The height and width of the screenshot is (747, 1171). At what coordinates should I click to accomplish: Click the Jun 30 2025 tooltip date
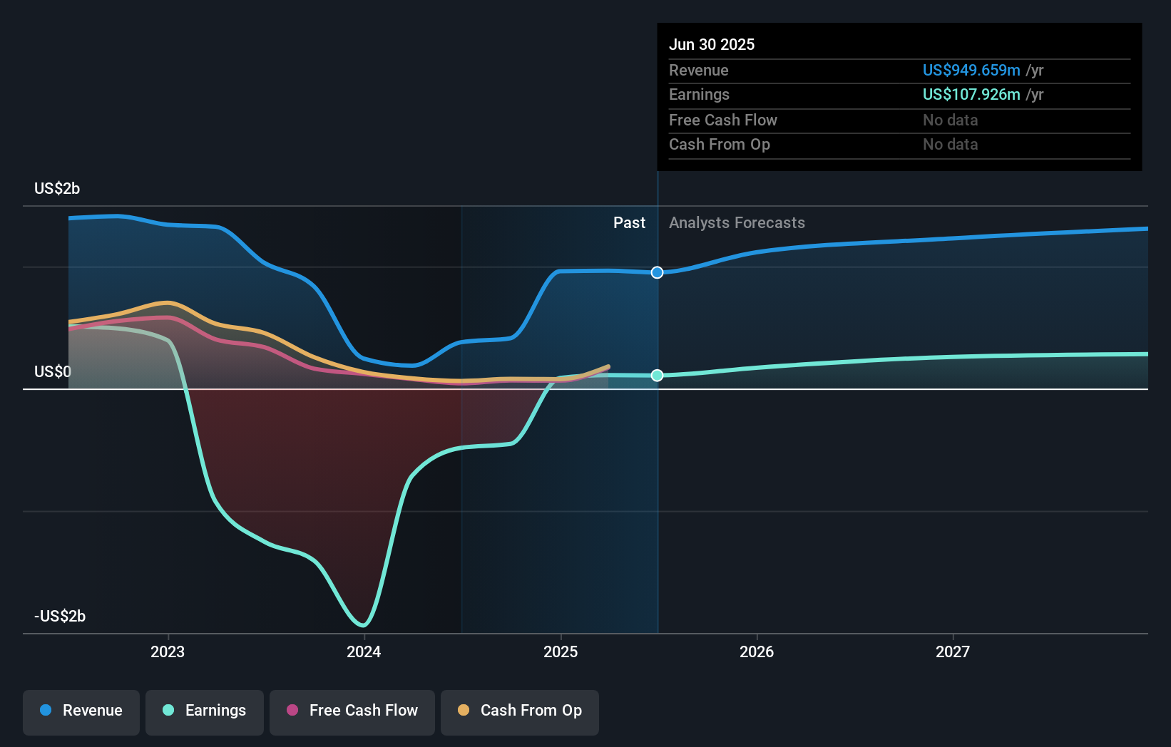tap(712, 44)
